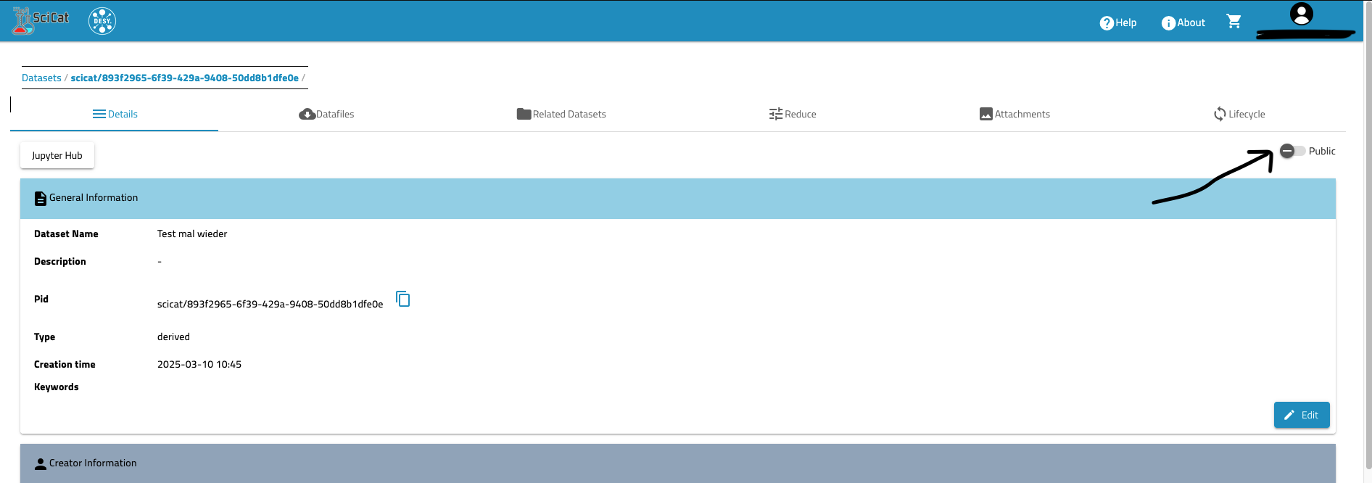This screenshot has width=1372, height=483.
Task: Go to the Reduce tab
Action: click(793, 115)
